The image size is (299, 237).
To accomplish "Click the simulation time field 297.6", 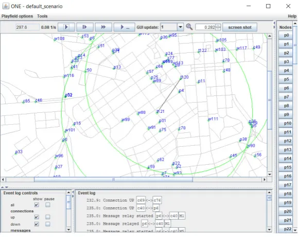I will click(27, 27).
